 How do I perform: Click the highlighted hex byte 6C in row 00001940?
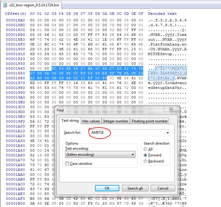(54, 68)
